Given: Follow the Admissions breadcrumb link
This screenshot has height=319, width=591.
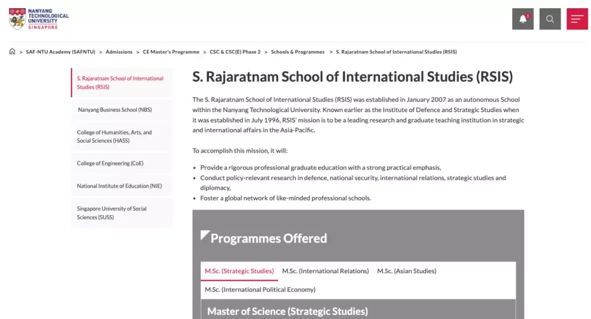Looking at the screenshot, I should (119, 52).
